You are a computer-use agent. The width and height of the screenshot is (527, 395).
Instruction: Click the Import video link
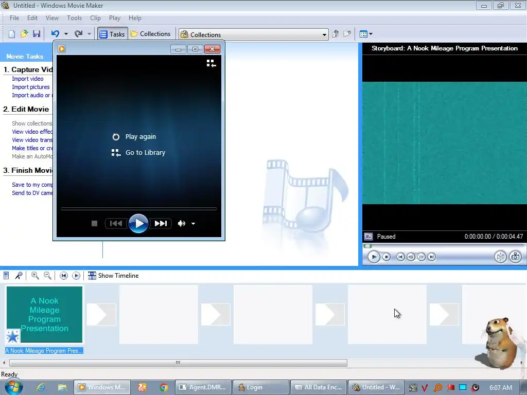point(28,79)
